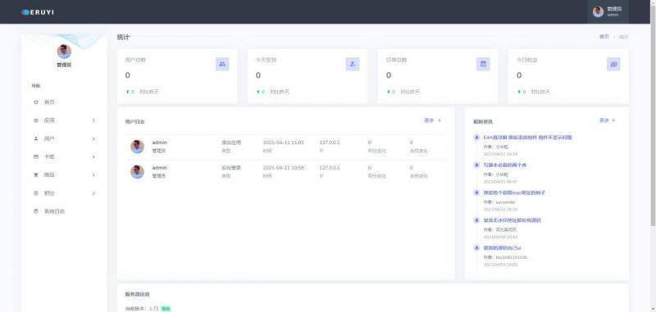
Task: Click 首页 in the breadcrumb
Action: 604,37
